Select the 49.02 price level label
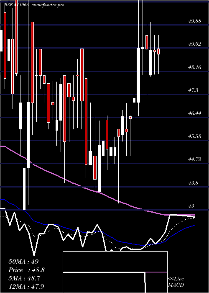209x293 pixels. [x=194, y=44]
